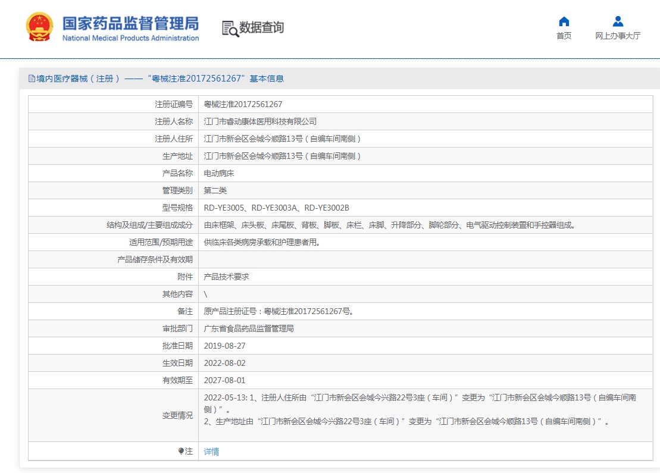Open the 详情 link
The height and width of the screenshot is (473, 660).
(x=211, y=452)
